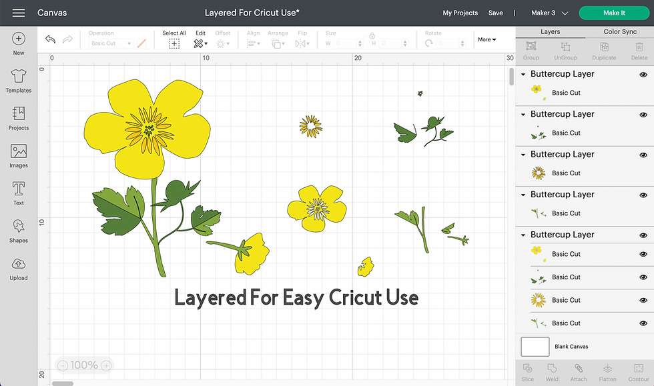This screenshot has width=654, height=386.
Task: Hide dark leaves Basic Cut in fifth group
Action: point(643,277)
